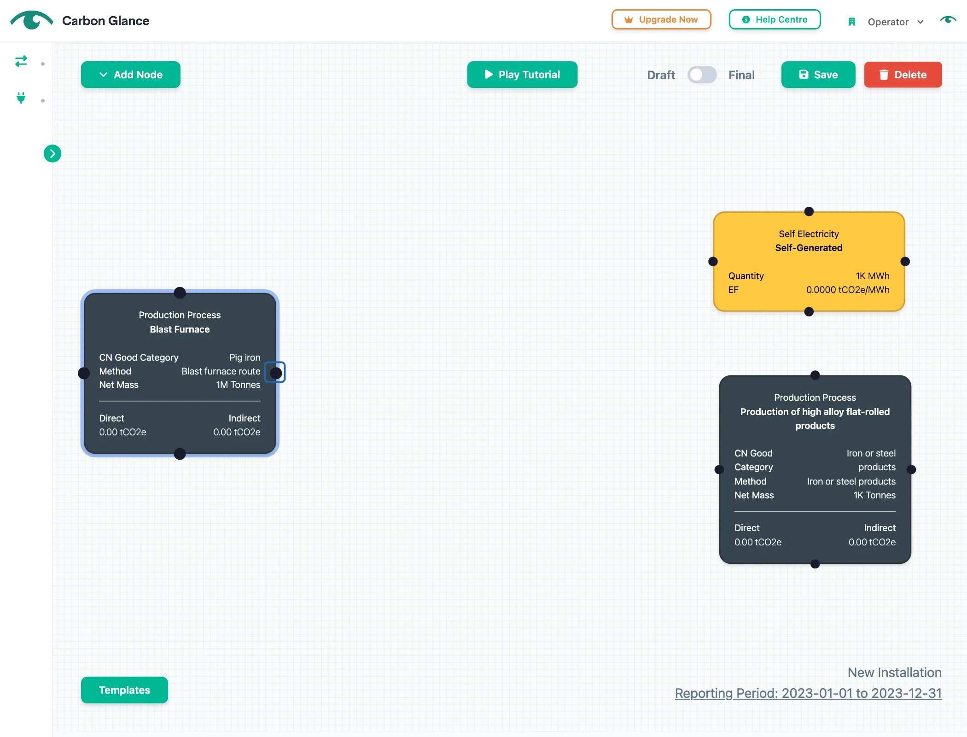
Task: Click the New Installation label
Action: (895, 673)
